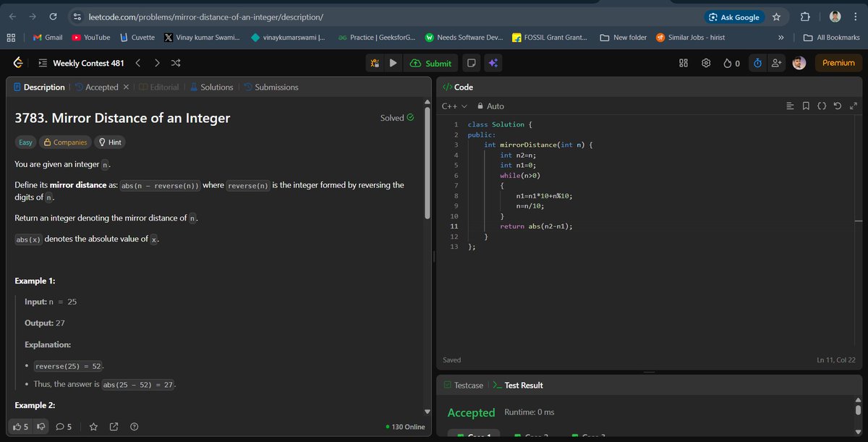Open the notes sticky pad icon

[470, 63]
